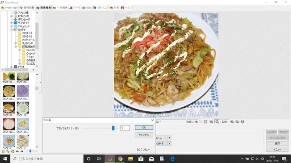Viewport: 291px width, 163px height.
Task: Expand the クックパッド folder node
Action: pyautogui.click(x=16, y=43)
